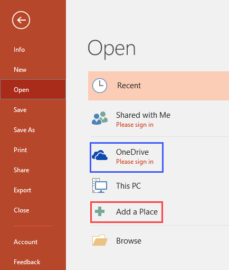Click Please sign in under OneDrive
229x270 pixels.
(135, 162)
